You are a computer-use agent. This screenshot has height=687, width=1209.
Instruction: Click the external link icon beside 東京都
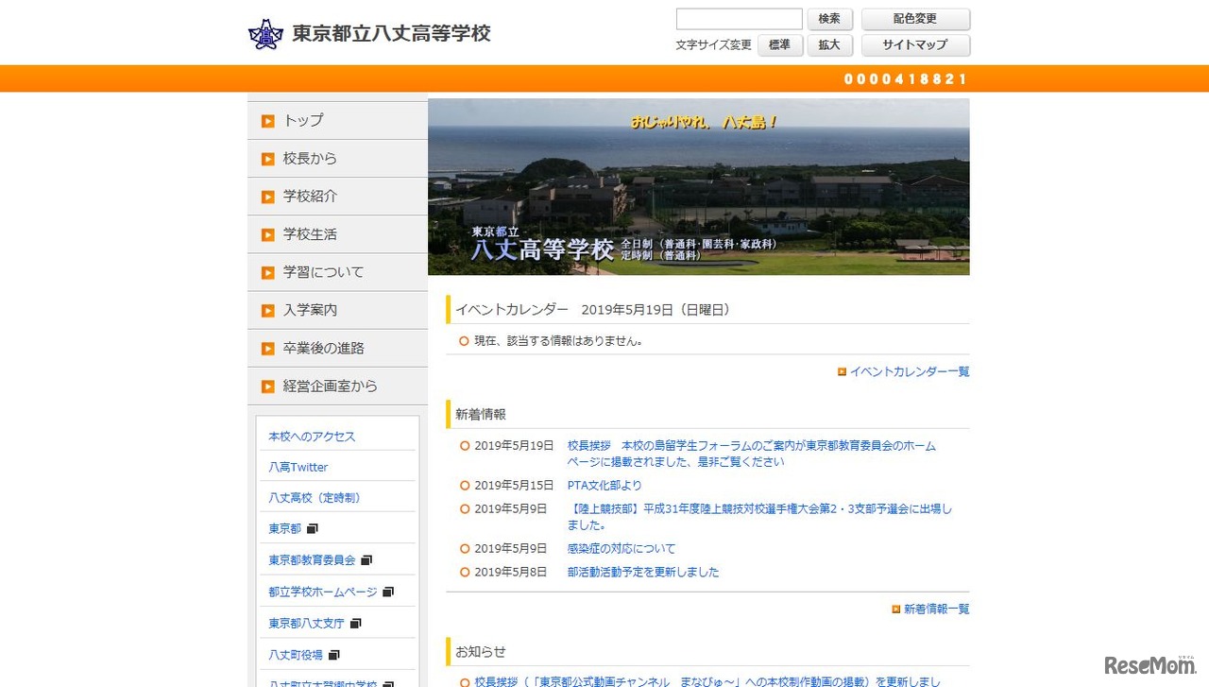pyautogui.click(x=312, y=527)
